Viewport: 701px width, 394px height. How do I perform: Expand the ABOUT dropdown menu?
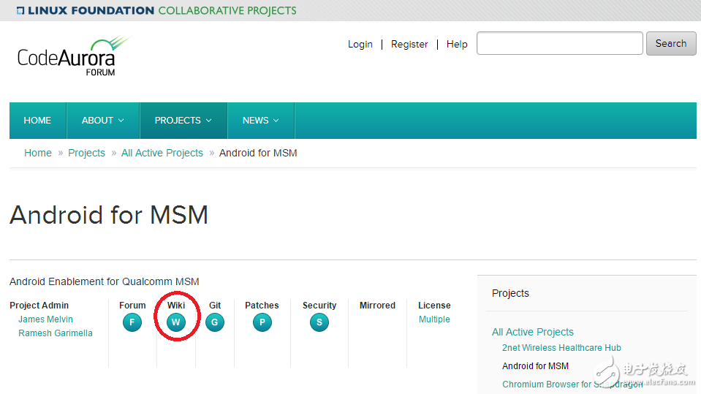click(x=102, y=121)
